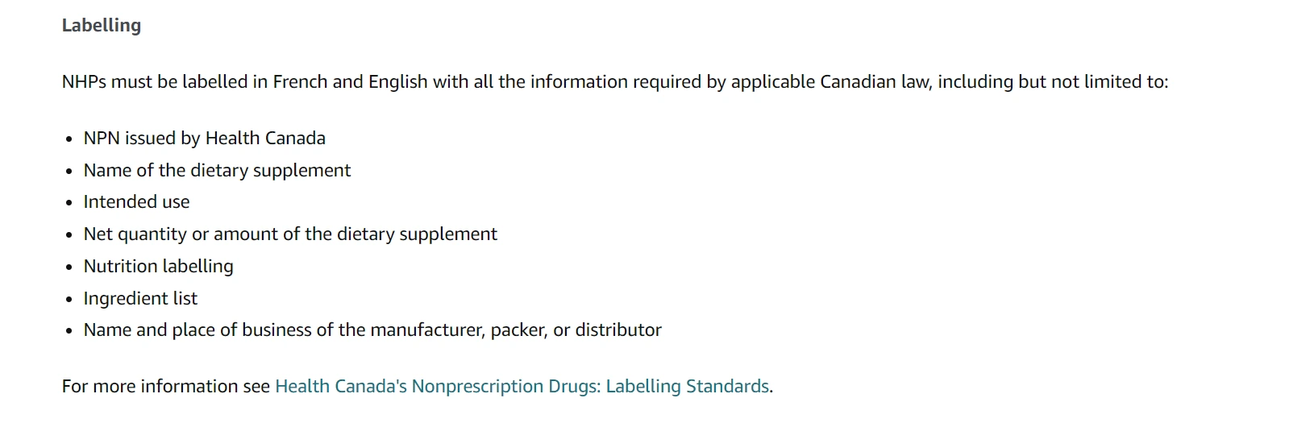This screenshot has height=427, width=1310.
Task: Open Health Canada's Nonprescription Drugs Labelling Standards link
Action: (522, 387)
